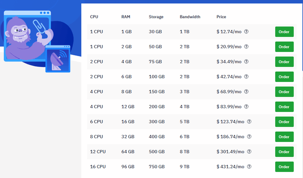Click the 200 GB storage cell
The width and height of the screenshot is (303, 178).
(x=157, y=106)
